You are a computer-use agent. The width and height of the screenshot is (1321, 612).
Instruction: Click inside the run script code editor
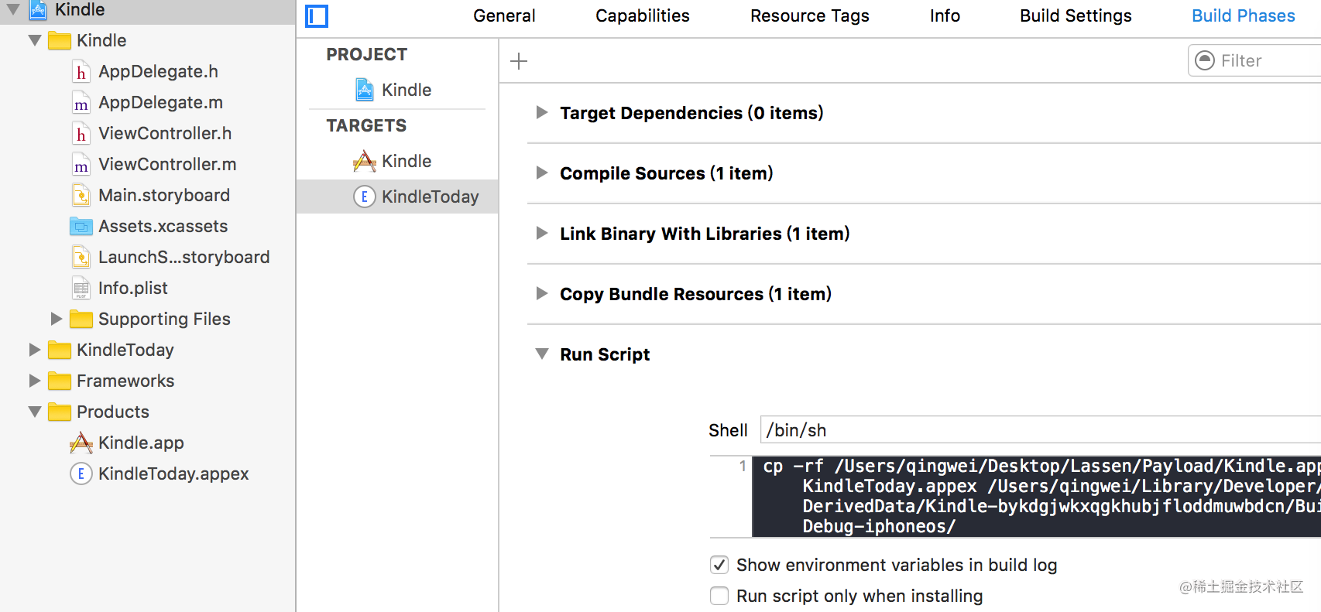pyautogui.click(x=1036, y=497)
